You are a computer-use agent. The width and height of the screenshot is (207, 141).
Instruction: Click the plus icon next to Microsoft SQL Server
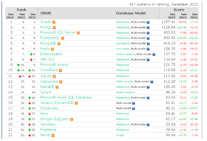78,33
